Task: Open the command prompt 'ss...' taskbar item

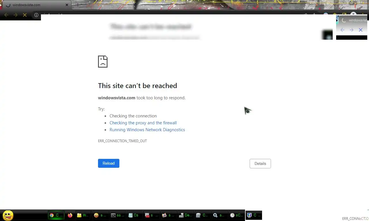Action: click(x=118, y=215)
